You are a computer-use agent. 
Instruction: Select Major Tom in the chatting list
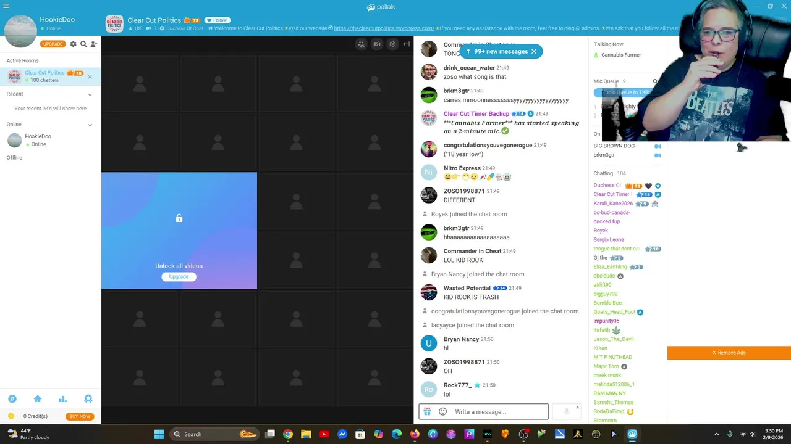pos(606,366)
